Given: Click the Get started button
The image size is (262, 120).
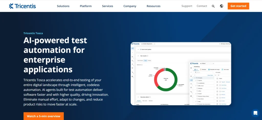Looking at the screenshot, I should click(238, 6).
